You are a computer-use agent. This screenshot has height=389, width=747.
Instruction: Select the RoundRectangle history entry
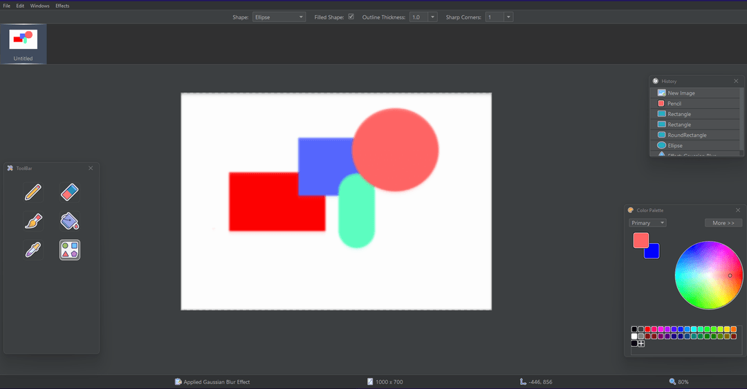pos(696,135)
